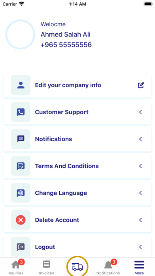The image size is (155, 276).
Task: Click the red X Delete Account icon
Action: click(21, 220)
